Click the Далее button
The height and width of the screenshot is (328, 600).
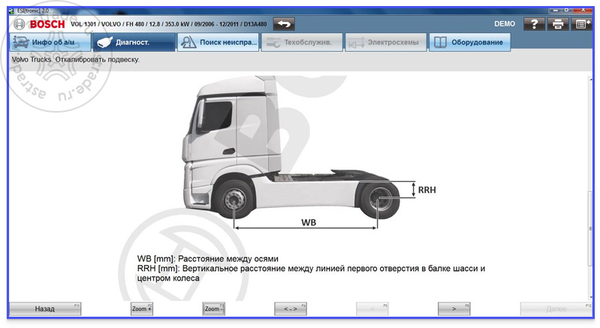(x=556, y=309)
